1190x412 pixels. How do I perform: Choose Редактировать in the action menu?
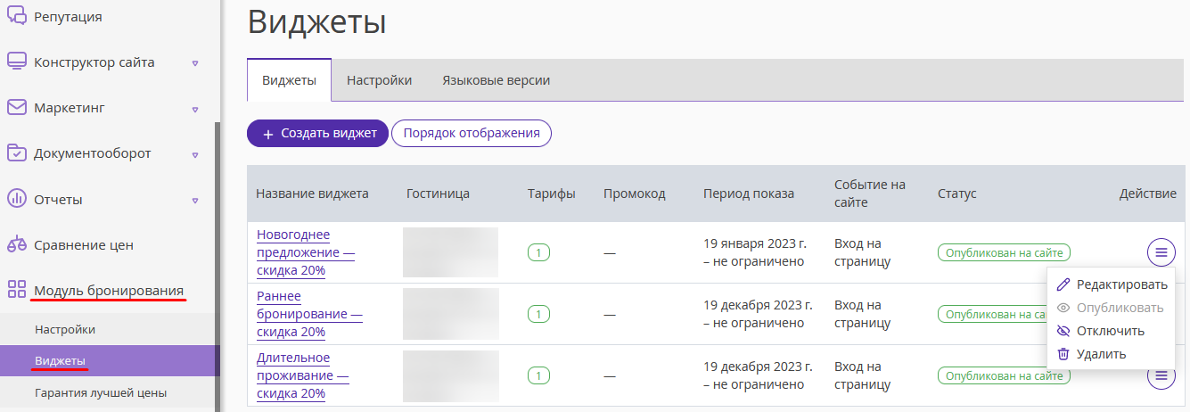(1112, 284)
